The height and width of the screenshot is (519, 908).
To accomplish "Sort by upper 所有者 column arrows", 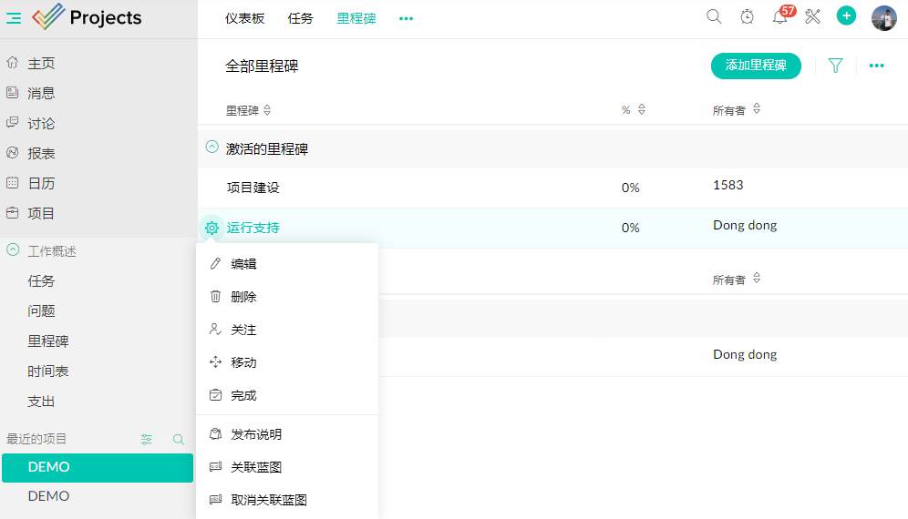I will tap(757, 108).
